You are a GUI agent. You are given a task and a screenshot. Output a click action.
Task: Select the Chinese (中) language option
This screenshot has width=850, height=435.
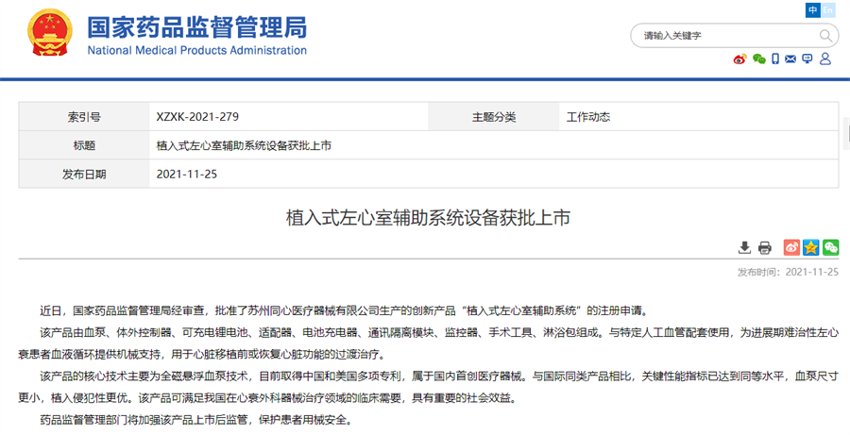point(813,10)
